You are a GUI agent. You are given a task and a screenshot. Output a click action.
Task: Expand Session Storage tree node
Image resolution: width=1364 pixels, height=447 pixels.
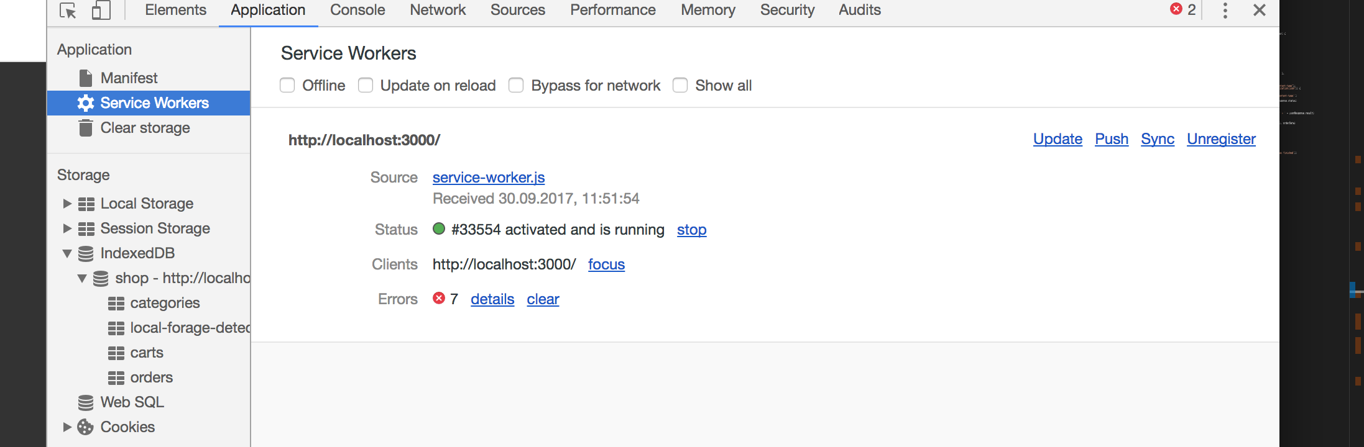67,228
